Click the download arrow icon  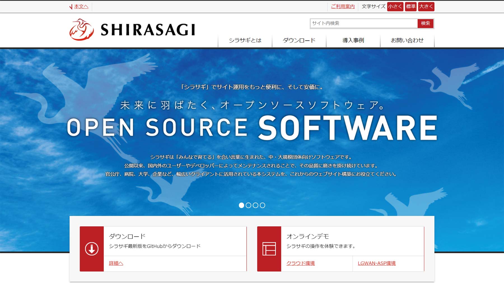click(92, 249)
